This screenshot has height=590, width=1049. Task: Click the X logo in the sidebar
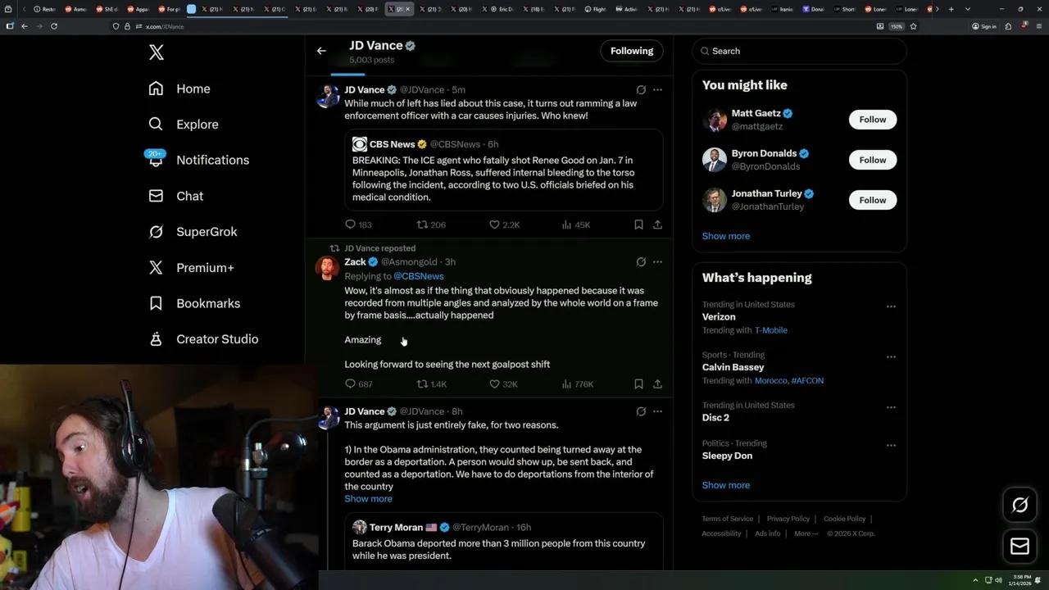click(157, 52)
